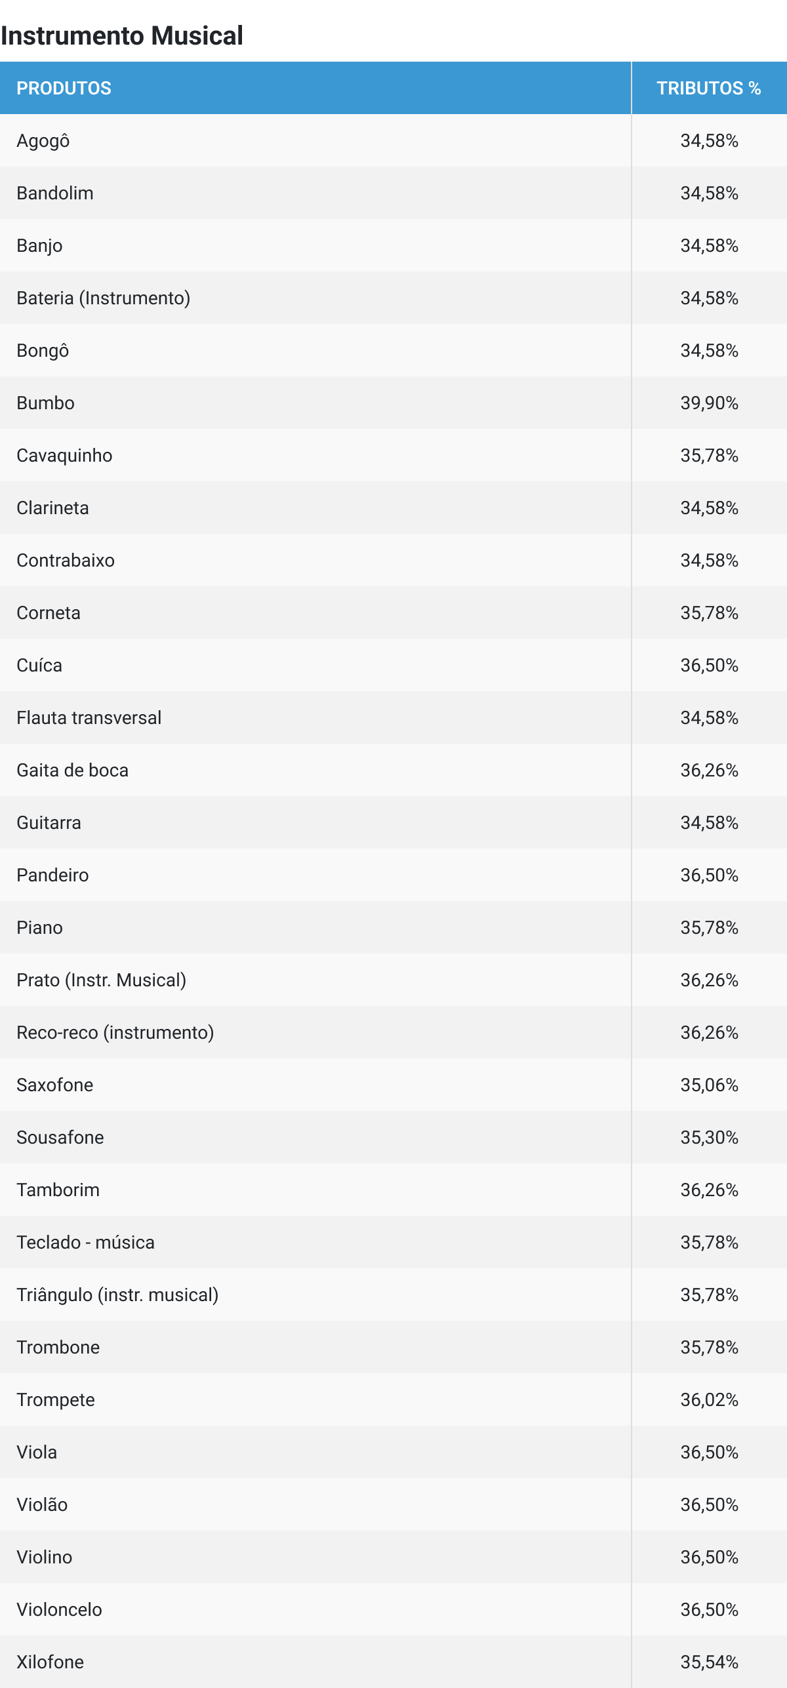
Task: Click the Contrabaixo product name
Action: click(66, 560)
